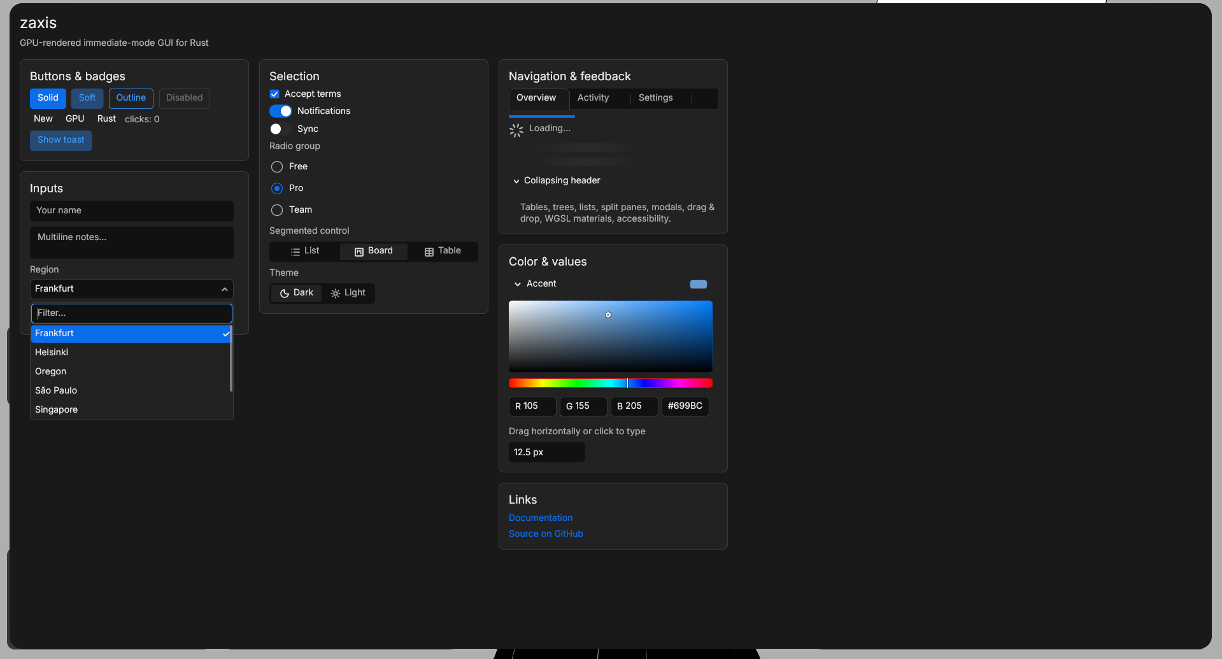Click the checkmark beside Frankfurt option
This screenshot has width=1222, height=659.
226,334
